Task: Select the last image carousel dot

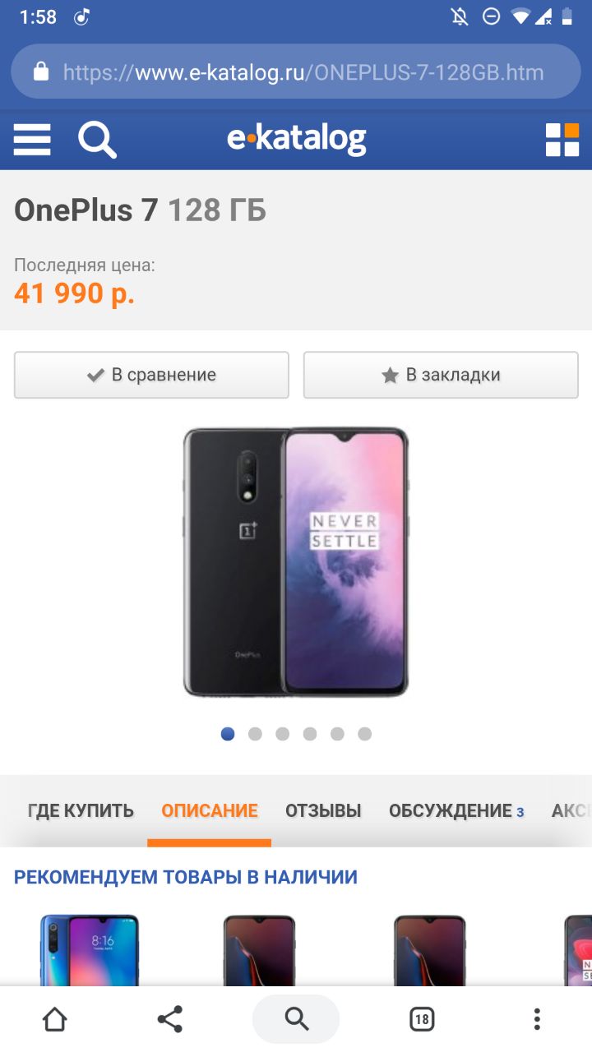Action: pos(364,734)
